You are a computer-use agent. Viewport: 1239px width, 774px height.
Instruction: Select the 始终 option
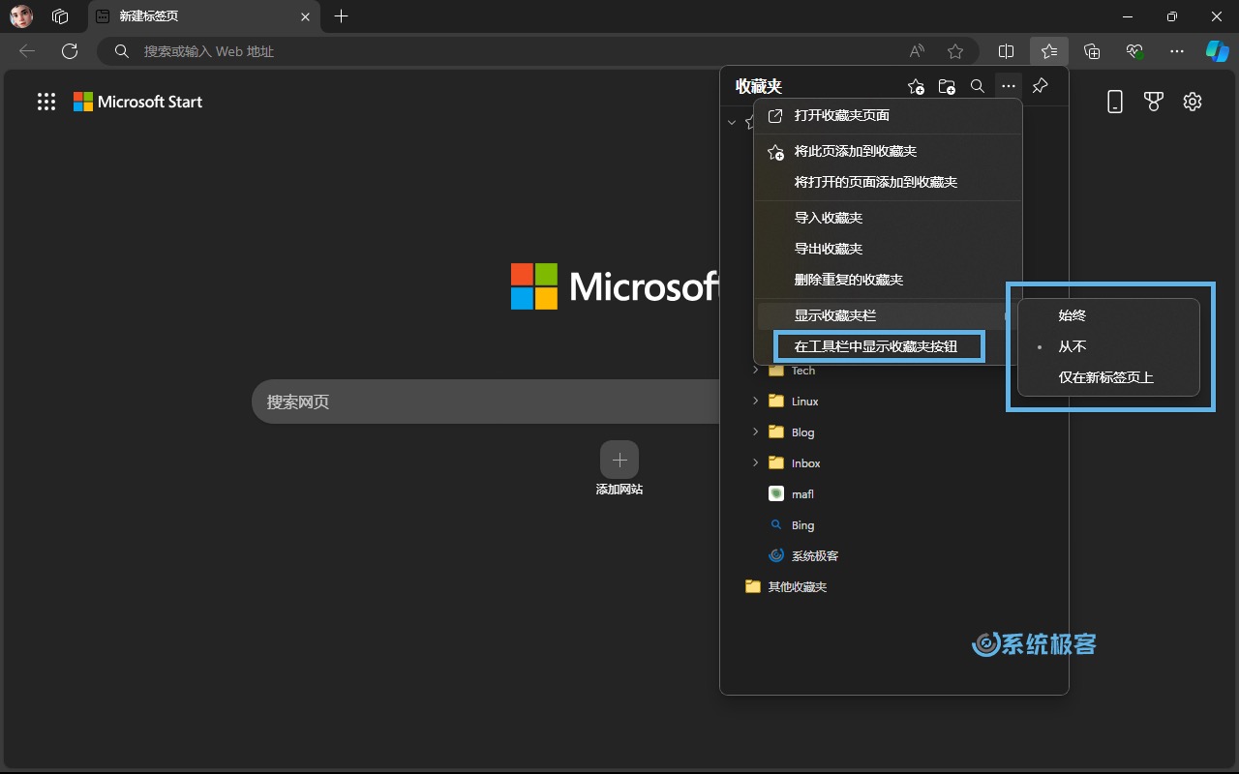tap(1108, 315)
